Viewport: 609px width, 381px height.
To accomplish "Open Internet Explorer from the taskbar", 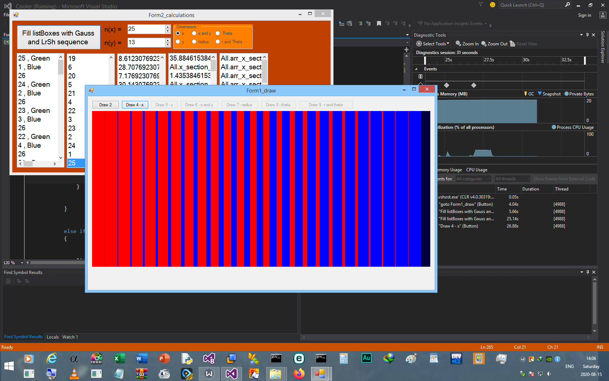I will 52,359.
